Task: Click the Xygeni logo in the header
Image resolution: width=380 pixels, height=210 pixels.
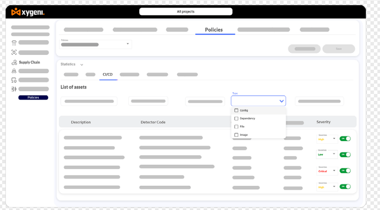Action: [x=28, y=12]
